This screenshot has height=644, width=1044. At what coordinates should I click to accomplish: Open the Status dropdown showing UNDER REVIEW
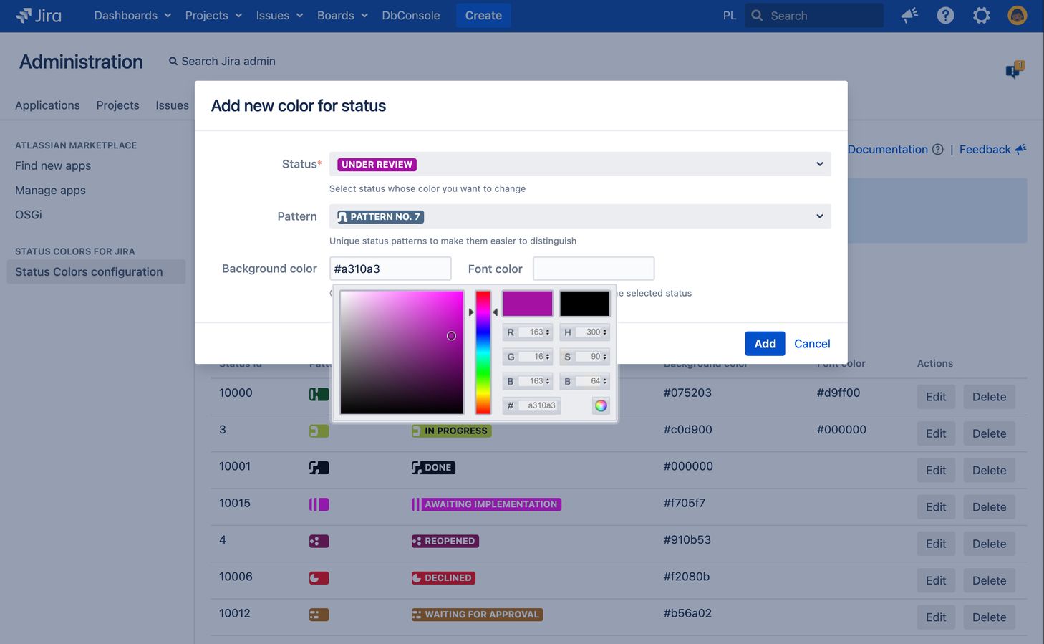580,164
